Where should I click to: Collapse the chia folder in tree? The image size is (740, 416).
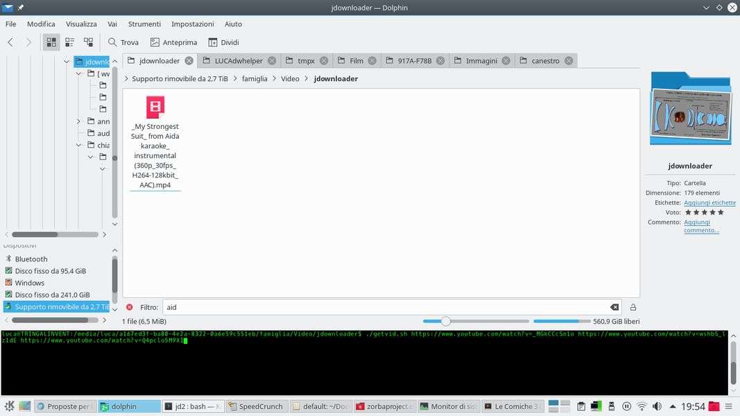(x=79, y=145)
